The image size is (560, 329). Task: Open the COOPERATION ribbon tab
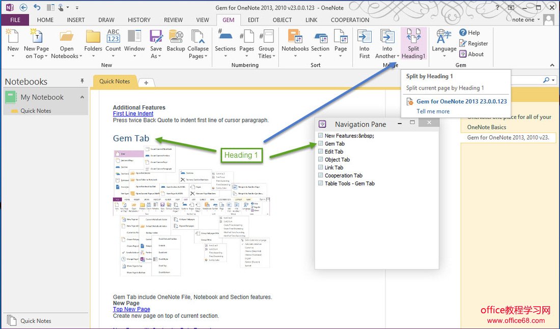(x=350, y=20)
